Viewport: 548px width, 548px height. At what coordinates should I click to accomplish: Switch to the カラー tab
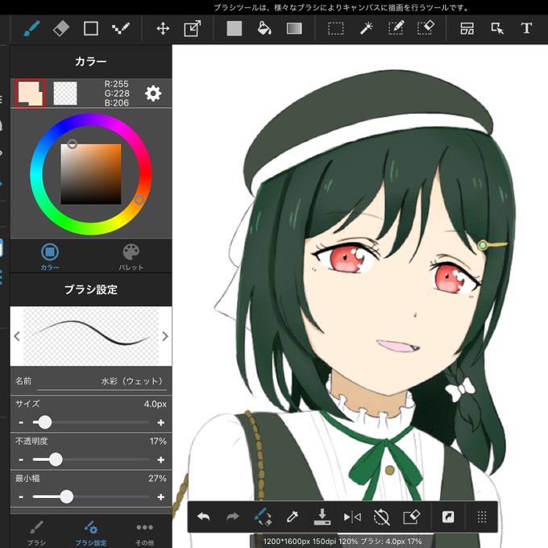(x=50, y=257)
